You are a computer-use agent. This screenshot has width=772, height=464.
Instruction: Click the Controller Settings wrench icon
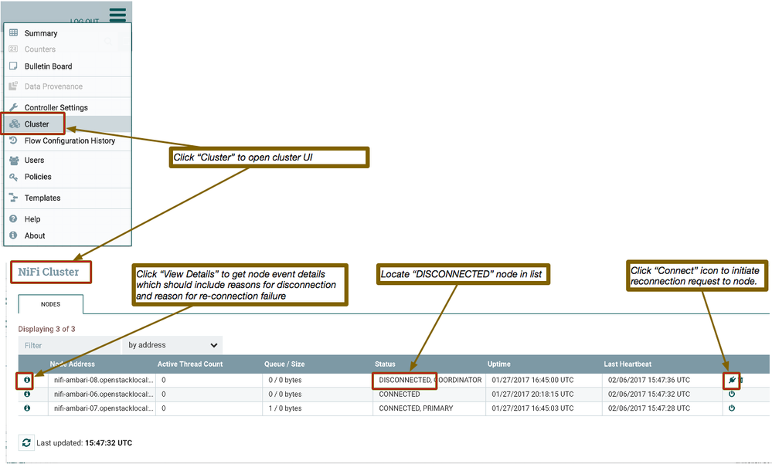(x=13, y=107)
